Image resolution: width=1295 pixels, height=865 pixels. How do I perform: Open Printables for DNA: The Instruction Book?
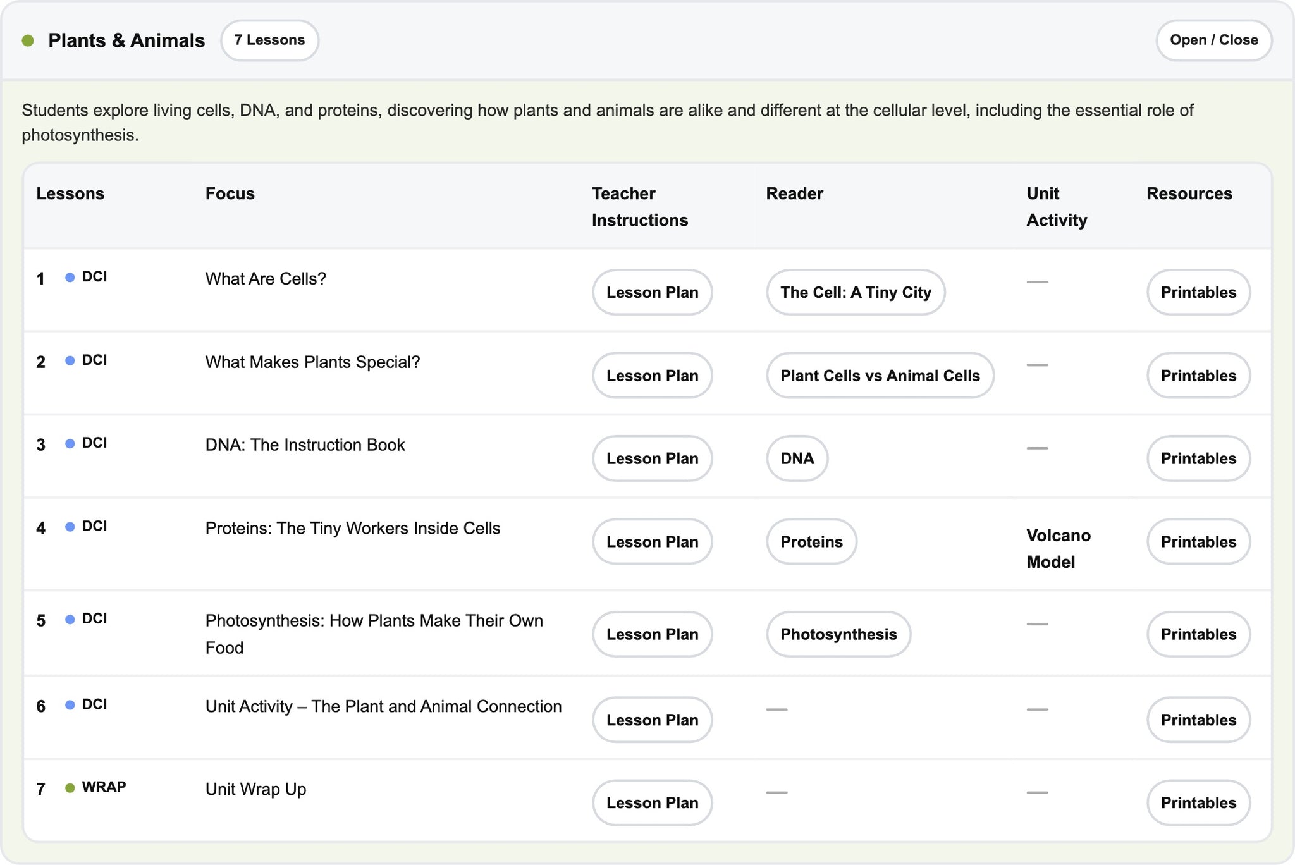pos(1198,458)
